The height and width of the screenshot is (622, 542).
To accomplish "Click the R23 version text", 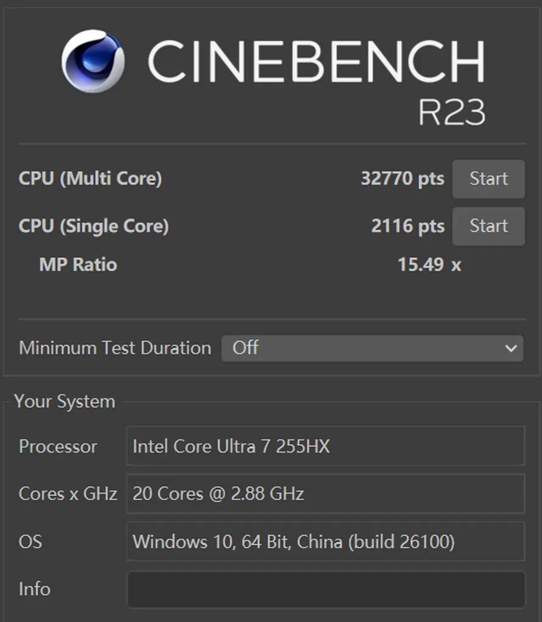I will click(451, 113).
